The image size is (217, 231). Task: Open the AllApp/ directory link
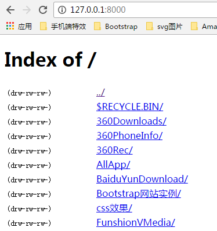pyautogui.click(x=113, y=165)
